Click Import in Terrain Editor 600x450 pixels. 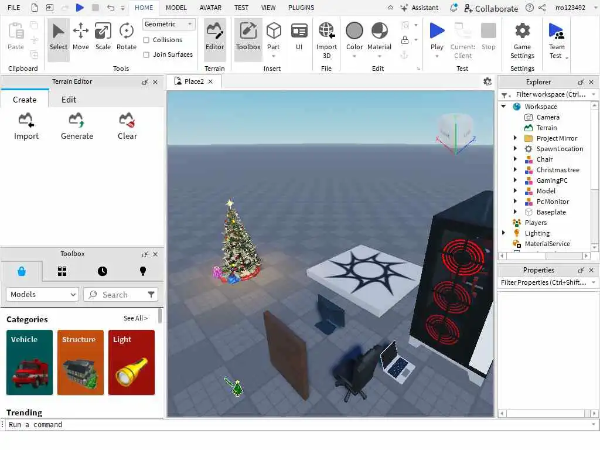click(26, 127)
